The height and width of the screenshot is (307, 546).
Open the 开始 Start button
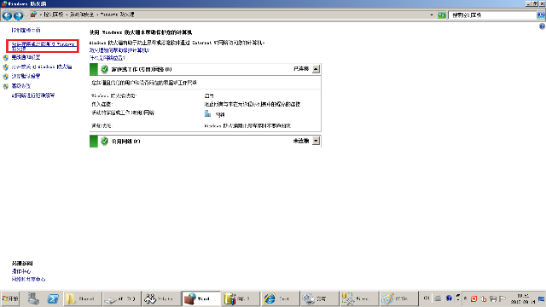tap(10, 298)
